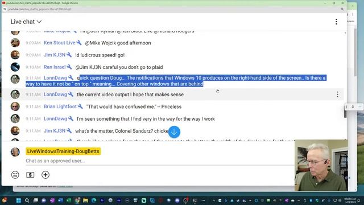Image resolution: width=364 pixels, height=205 pixels.
Task: Click the wrench moderator badge next to Ken Stout Live
Action: (x=79, y=43)
